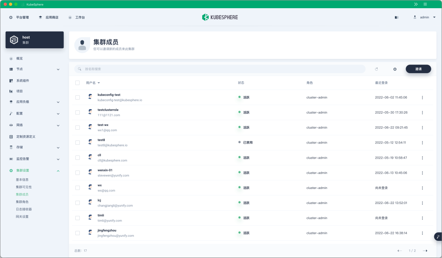Expand the 应用负载 workloads menu
442x258 pixels.
[34, 102]
